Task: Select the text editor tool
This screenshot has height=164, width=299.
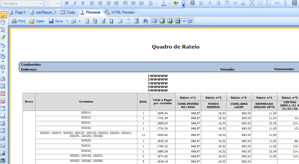Action: point(3,30)
